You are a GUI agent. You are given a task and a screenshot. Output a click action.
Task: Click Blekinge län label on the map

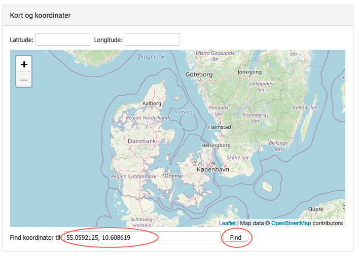coord(278,146)
